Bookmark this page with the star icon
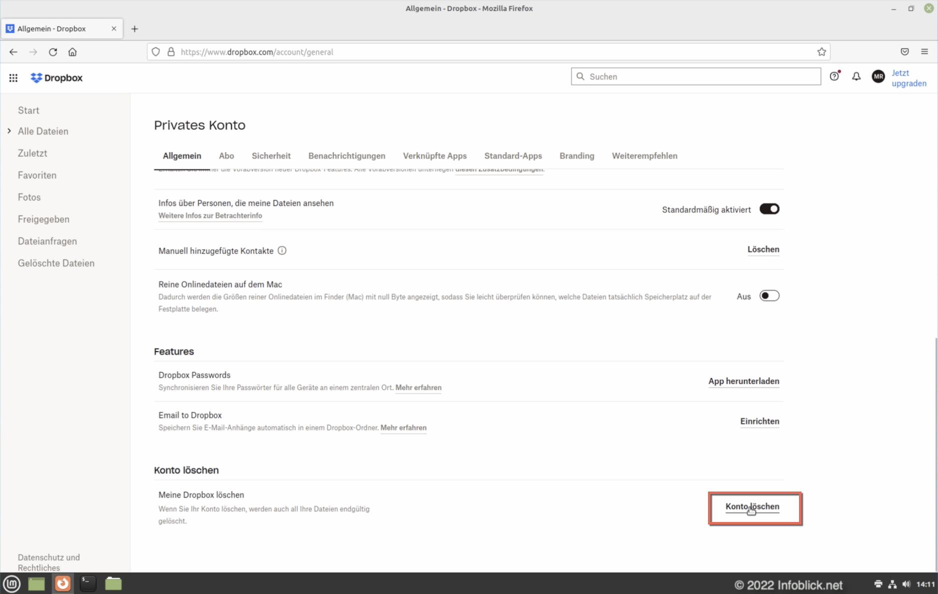This screenshot has width=938, height=594. click(821, 52)
